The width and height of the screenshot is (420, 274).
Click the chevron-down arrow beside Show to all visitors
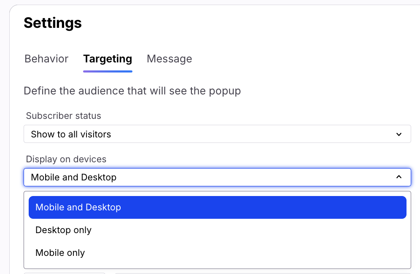399,134
